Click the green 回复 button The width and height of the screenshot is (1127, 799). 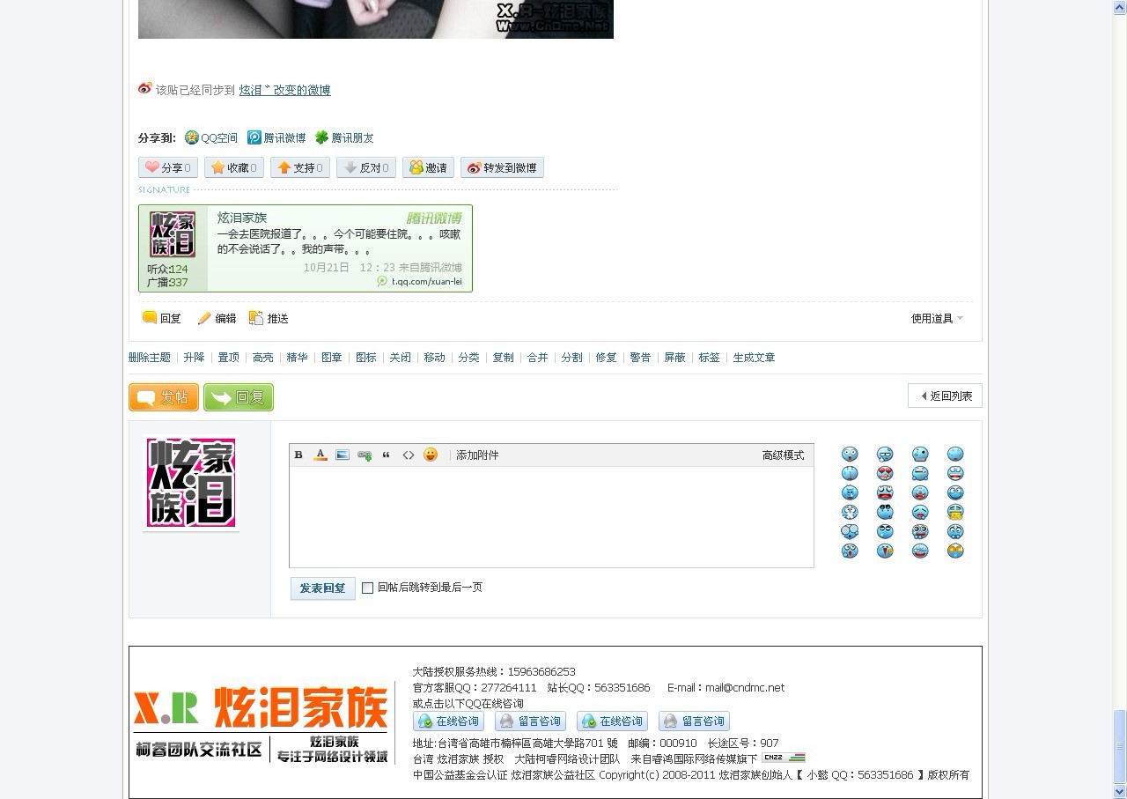[x=239, y=397]
